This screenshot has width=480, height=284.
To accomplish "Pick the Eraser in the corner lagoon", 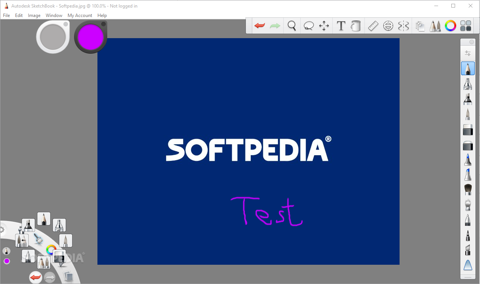I will tap(59, 256).
